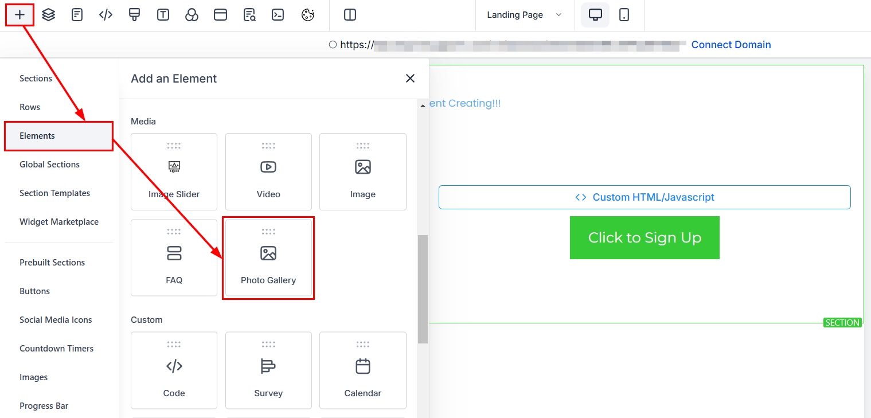Click the Connect Domain link
871x418 pixels.
pyautogui.click(x=731, y=45)
